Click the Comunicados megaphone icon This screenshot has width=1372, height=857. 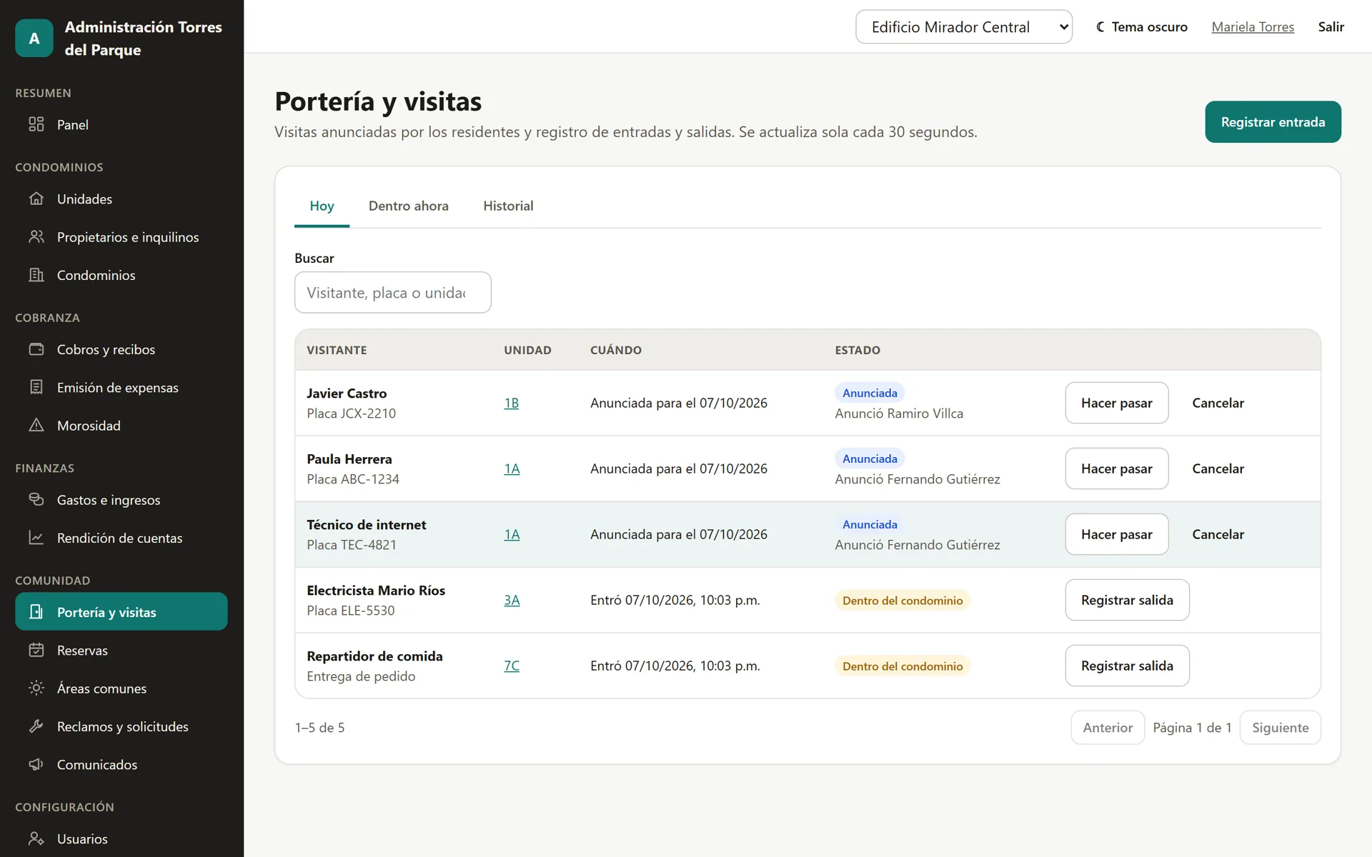click(x=36, y=764)
